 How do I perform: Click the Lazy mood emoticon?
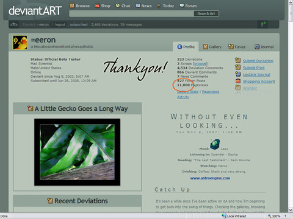pos(215,144)
